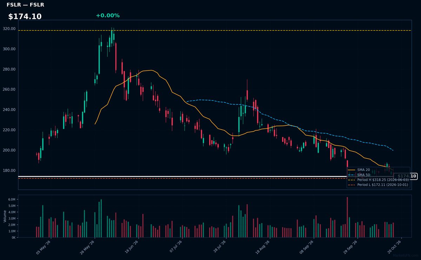421x260 pixels.
Task: Select the 28 Jul '26 date label
Action: point(219,247)
